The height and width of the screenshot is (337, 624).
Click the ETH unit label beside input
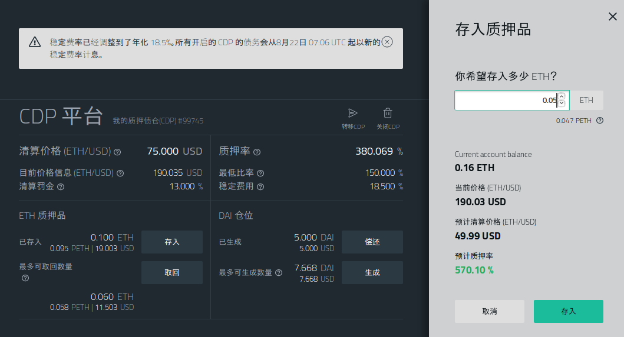click(x=586, y=100)
